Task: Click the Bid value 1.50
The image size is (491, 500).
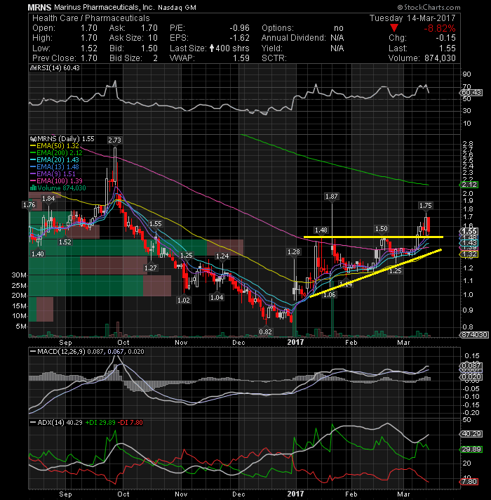Action: click(149, 48)
